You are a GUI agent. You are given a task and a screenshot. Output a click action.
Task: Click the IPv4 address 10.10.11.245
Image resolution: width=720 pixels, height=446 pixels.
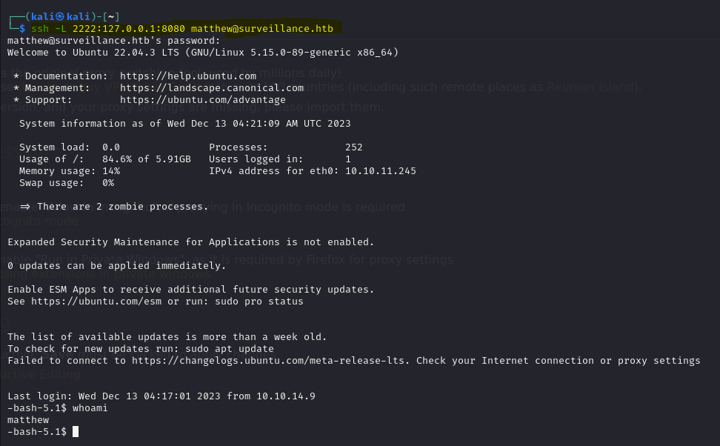click(381, 171)
